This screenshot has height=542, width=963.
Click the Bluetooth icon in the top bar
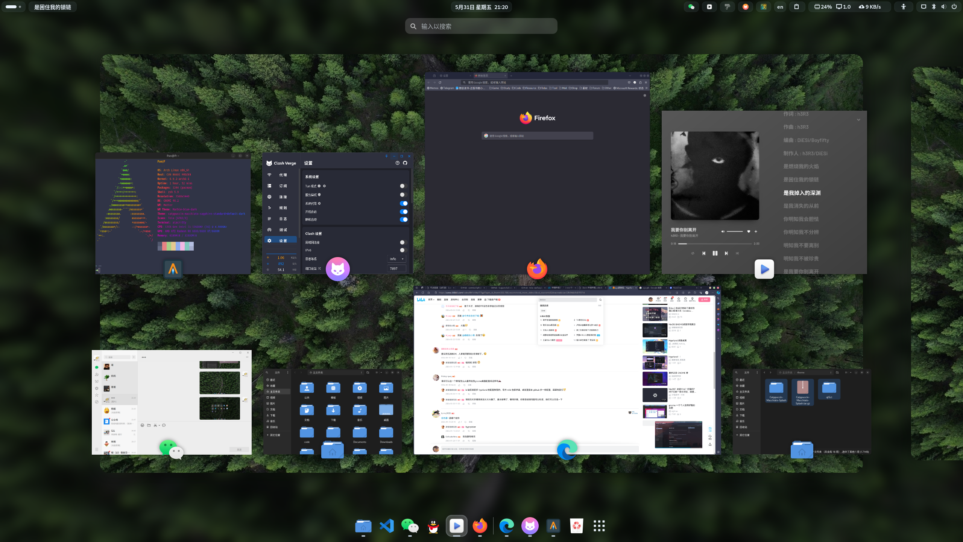[x=934, y=7]
